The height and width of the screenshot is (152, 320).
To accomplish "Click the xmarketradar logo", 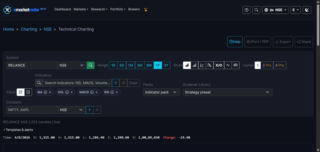I will (24, 10).
